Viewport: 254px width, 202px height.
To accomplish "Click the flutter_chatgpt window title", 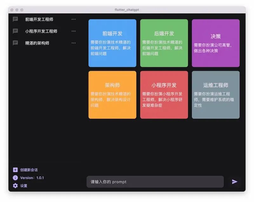I will tap(127, 10).
